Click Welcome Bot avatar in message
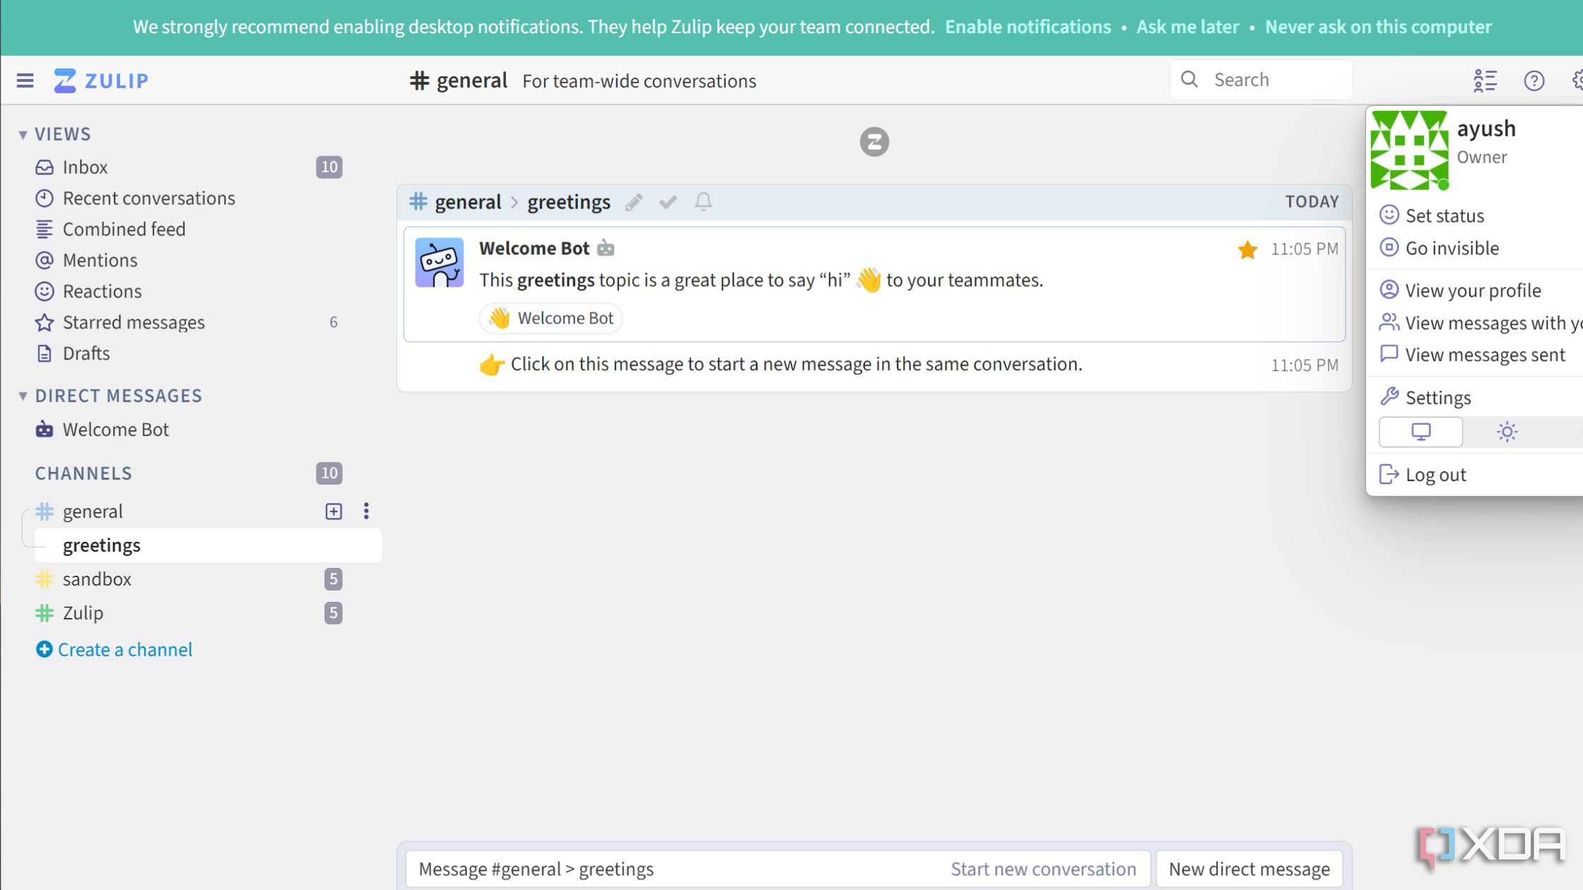This screenshot has width=1583, height=890. (439, 262)
